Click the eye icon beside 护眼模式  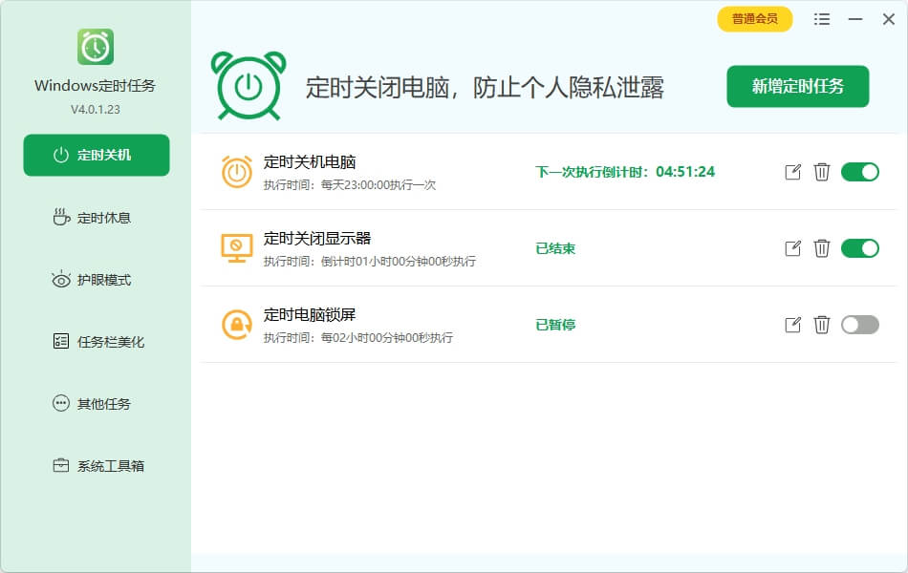coord(61,280)
